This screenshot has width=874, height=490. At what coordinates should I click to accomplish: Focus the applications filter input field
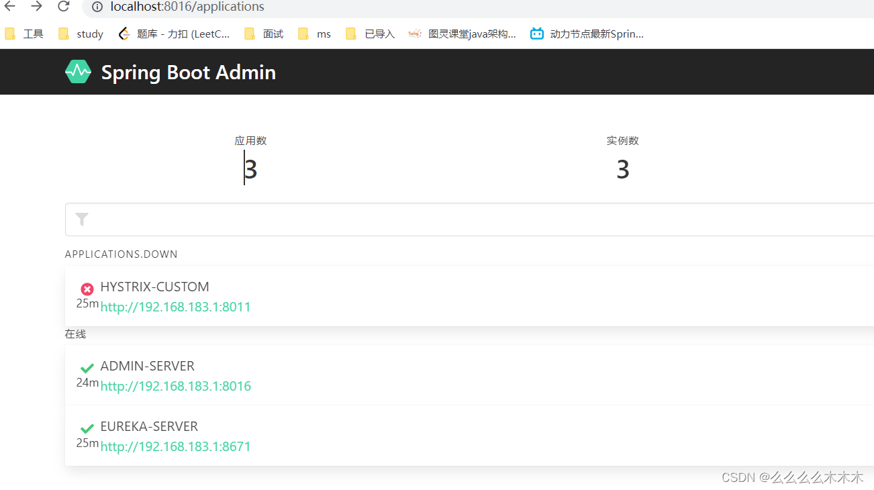point(469,219)
